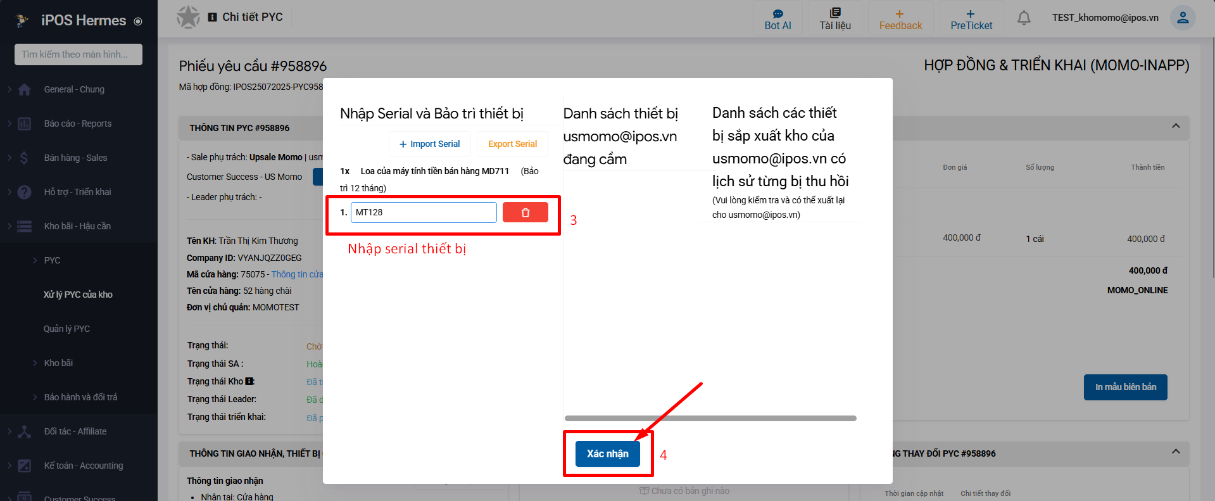This screenshot has width=1215, height=501.
Task: Open Tài liệu documents
Action: 834,19
